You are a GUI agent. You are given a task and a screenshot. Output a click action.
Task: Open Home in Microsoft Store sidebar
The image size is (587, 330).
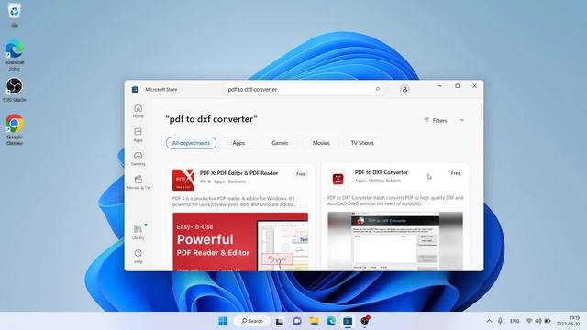pyautogui.click(x=138, y=111)
